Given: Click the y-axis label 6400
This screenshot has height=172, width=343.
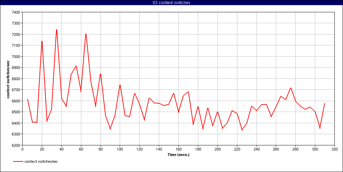Looking at the screenshot, I should pos(16,123).
